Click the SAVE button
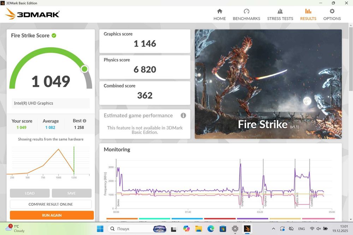The width and height of the screenshot is (353, 235). click(72, 193)
